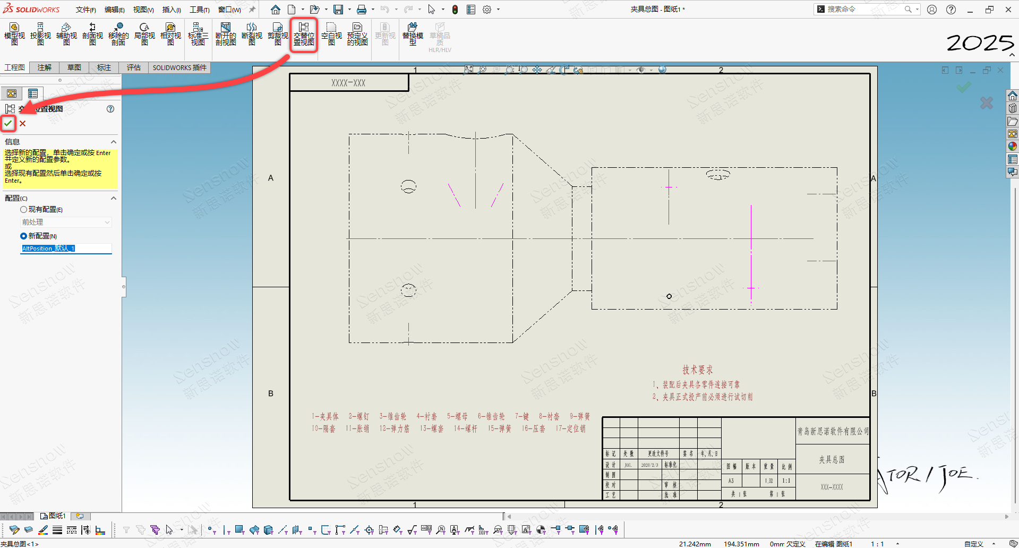Cancel with the red X button

23,124
